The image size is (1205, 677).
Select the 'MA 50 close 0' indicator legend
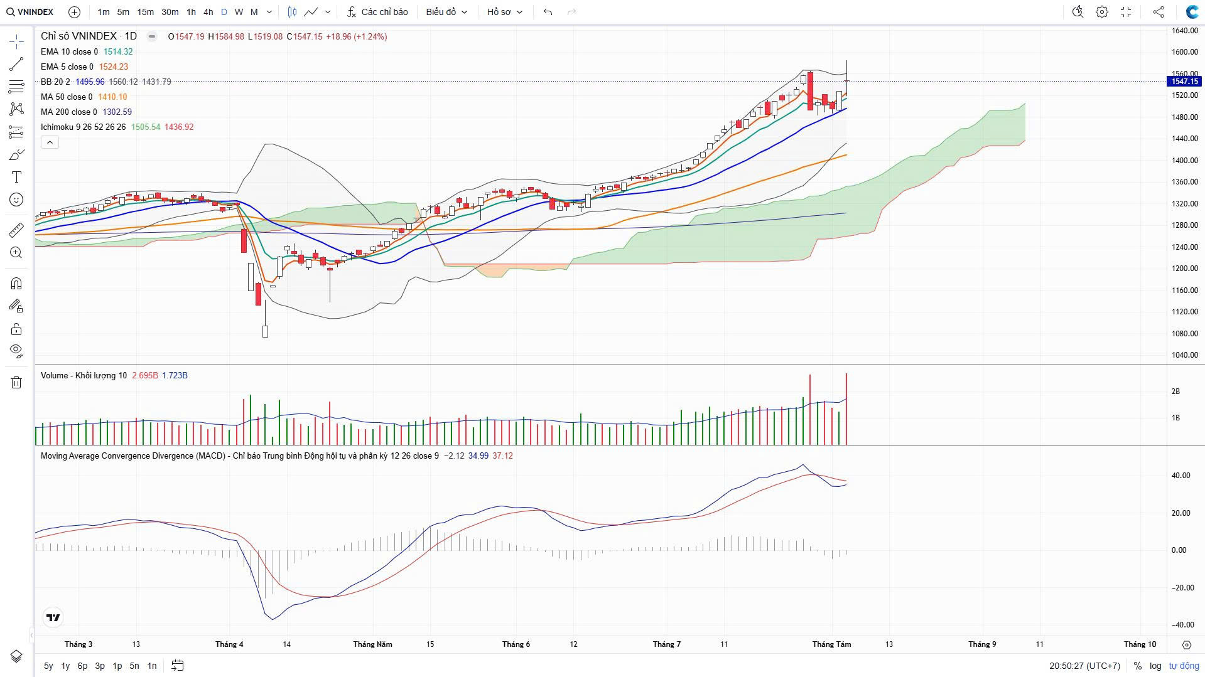[x=67, y=97]
